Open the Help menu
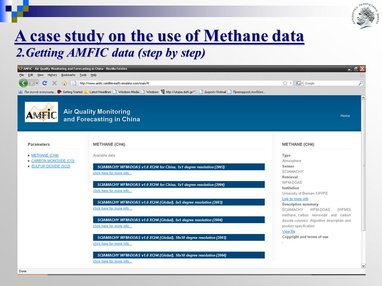Image resolution: width=382 pixels, height=286 pixels. click(94, 75)
